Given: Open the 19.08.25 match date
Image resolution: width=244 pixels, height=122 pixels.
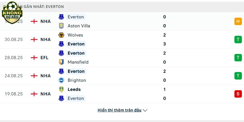Looking at the screenshot, I should 13,94.
